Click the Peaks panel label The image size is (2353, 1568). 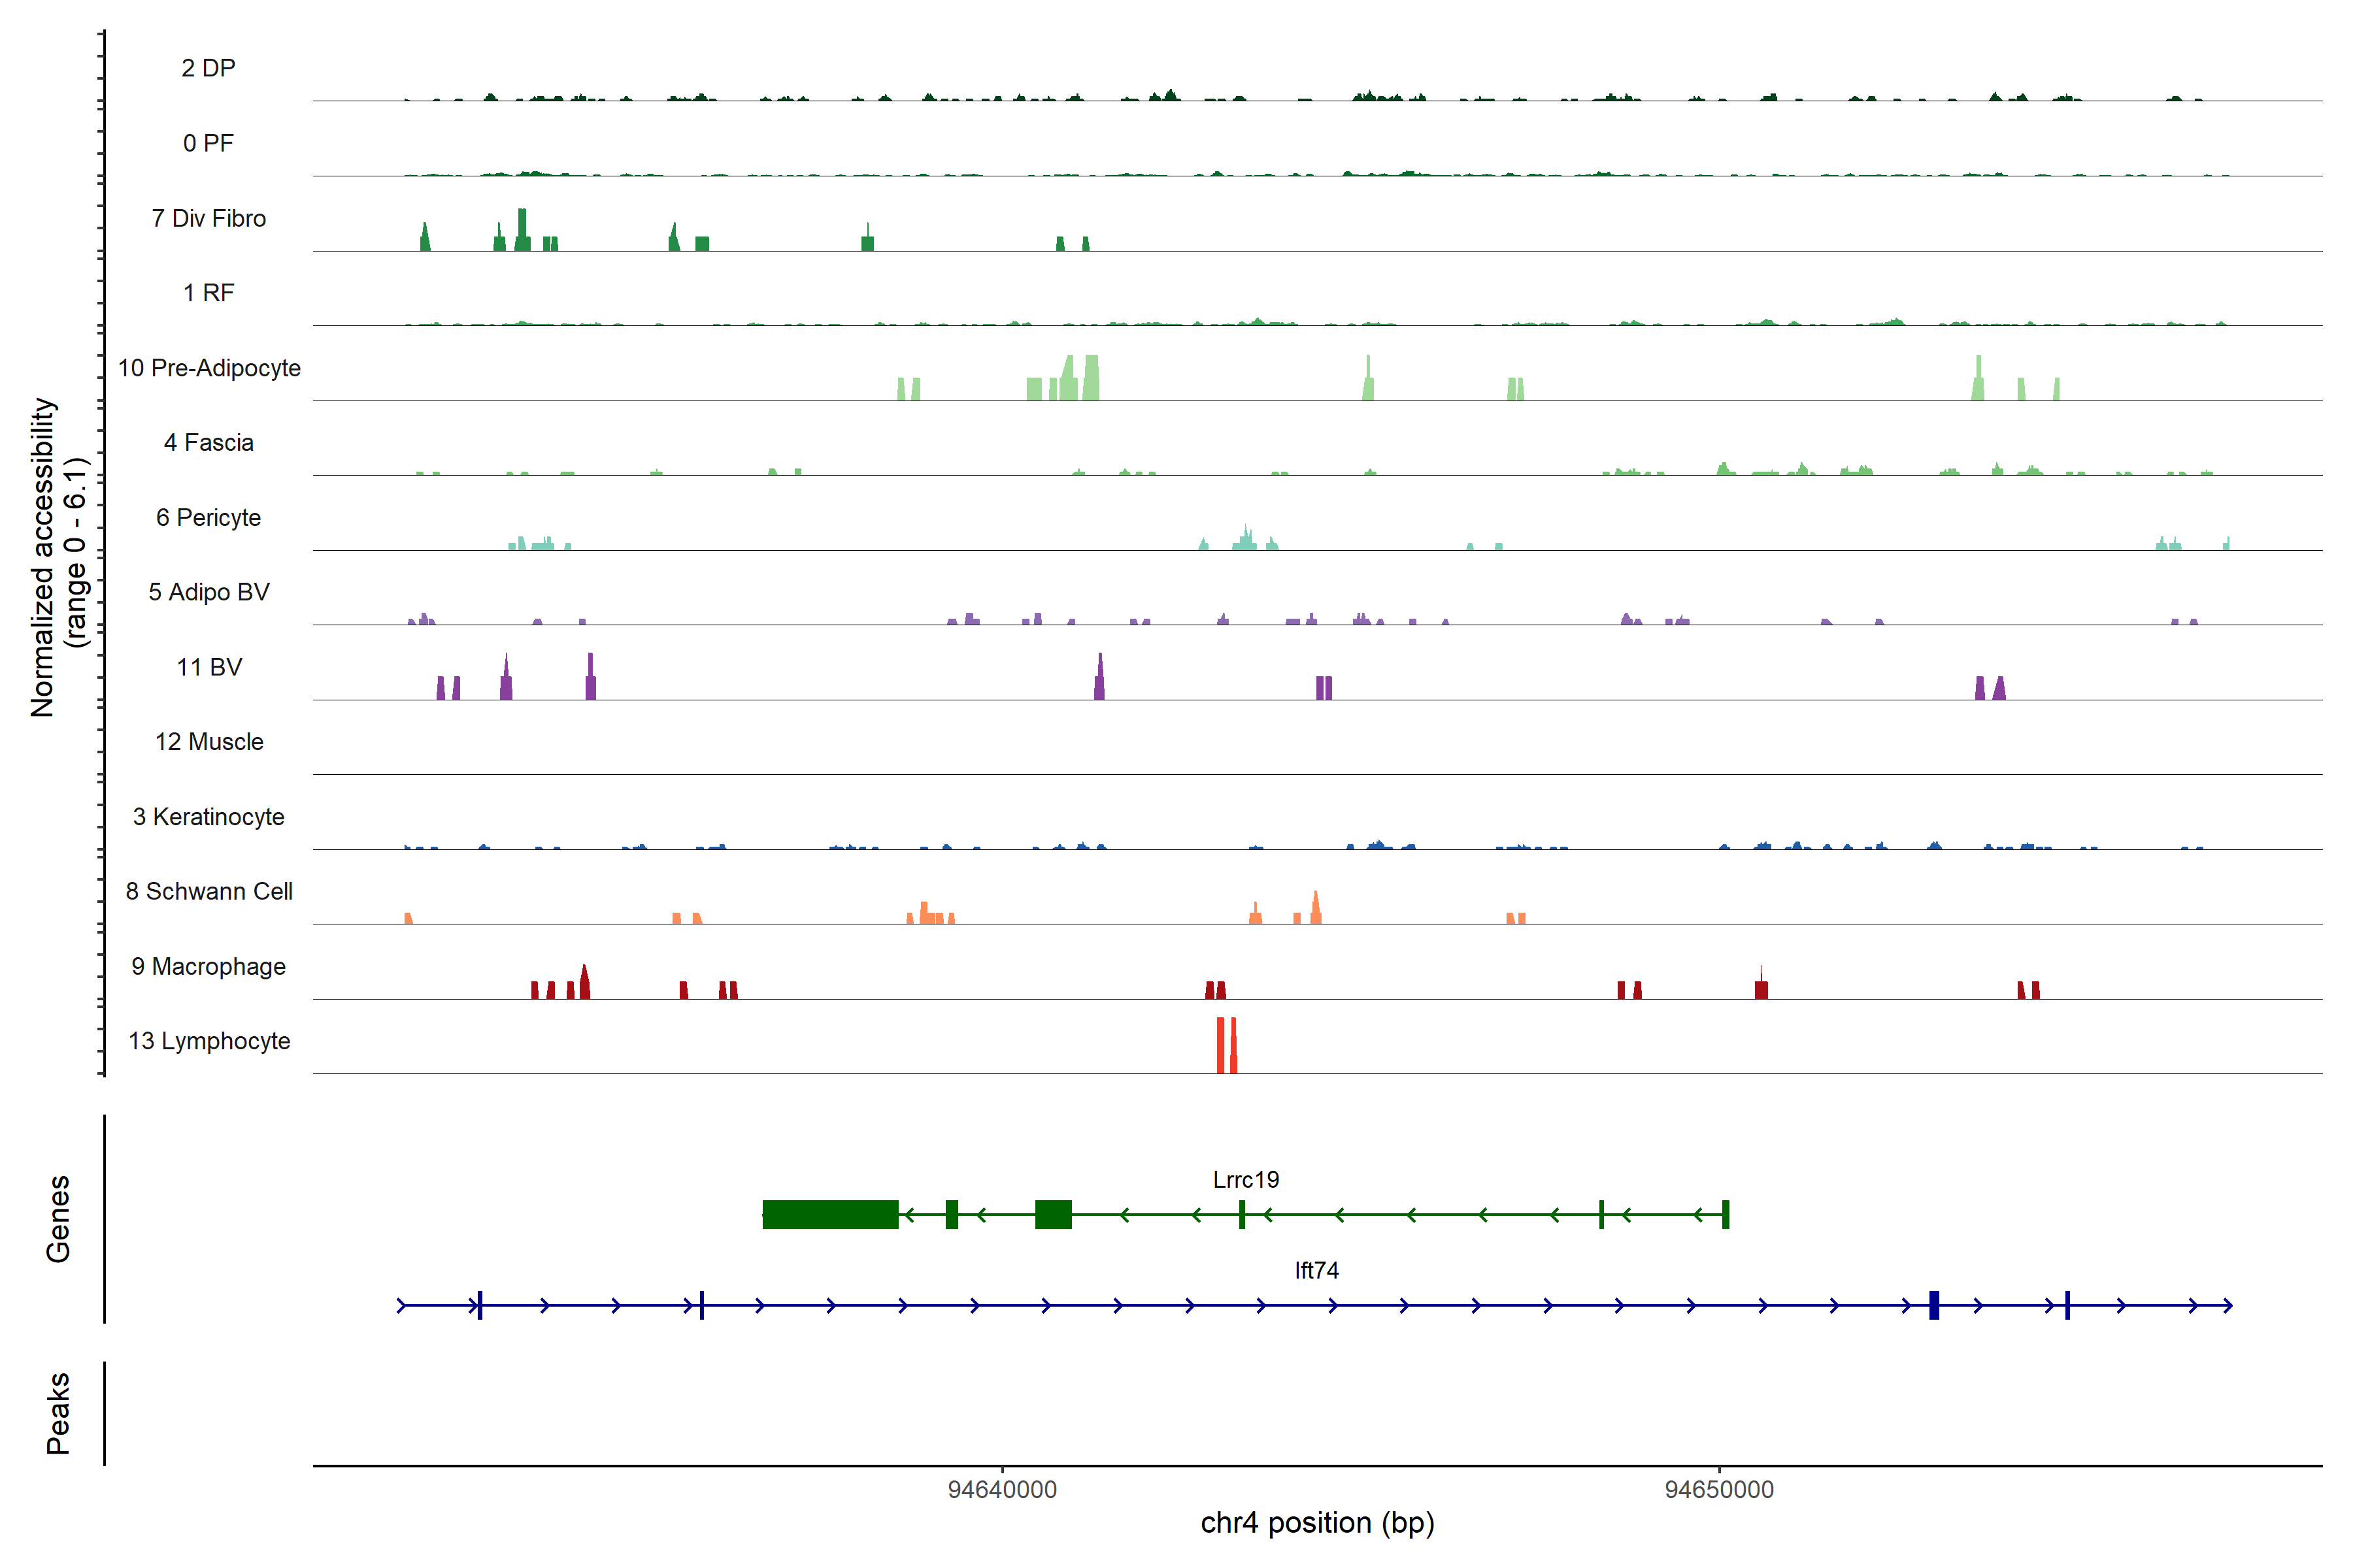click(x=58, y=1413)
